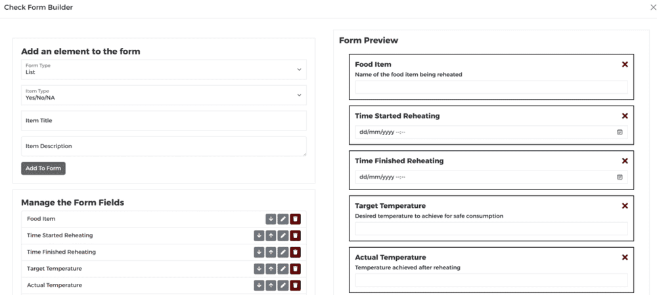
Task: Focus the Item Title input
Action: 164,121
